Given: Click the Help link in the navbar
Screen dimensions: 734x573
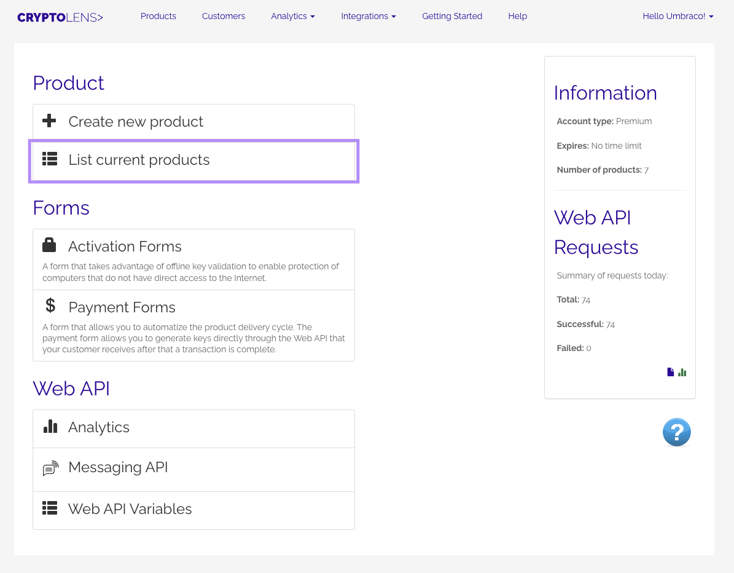Looking at the screenshot, I should coord(517,17).
